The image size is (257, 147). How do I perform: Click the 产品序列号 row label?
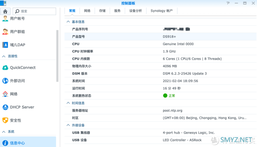point(80,29)
